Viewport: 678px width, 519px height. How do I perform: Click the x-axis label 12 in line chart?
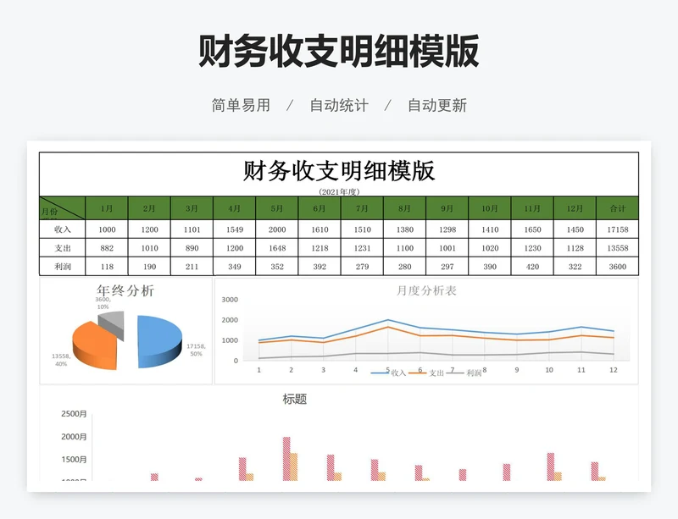613,370
